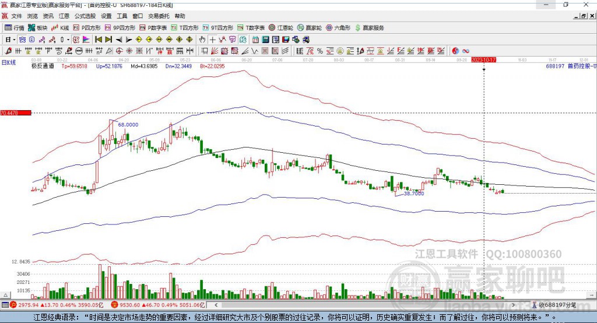Open the 板块 sector view
Image resolution: width=597 pixels, height=323 pixels.
coord(38,28)
